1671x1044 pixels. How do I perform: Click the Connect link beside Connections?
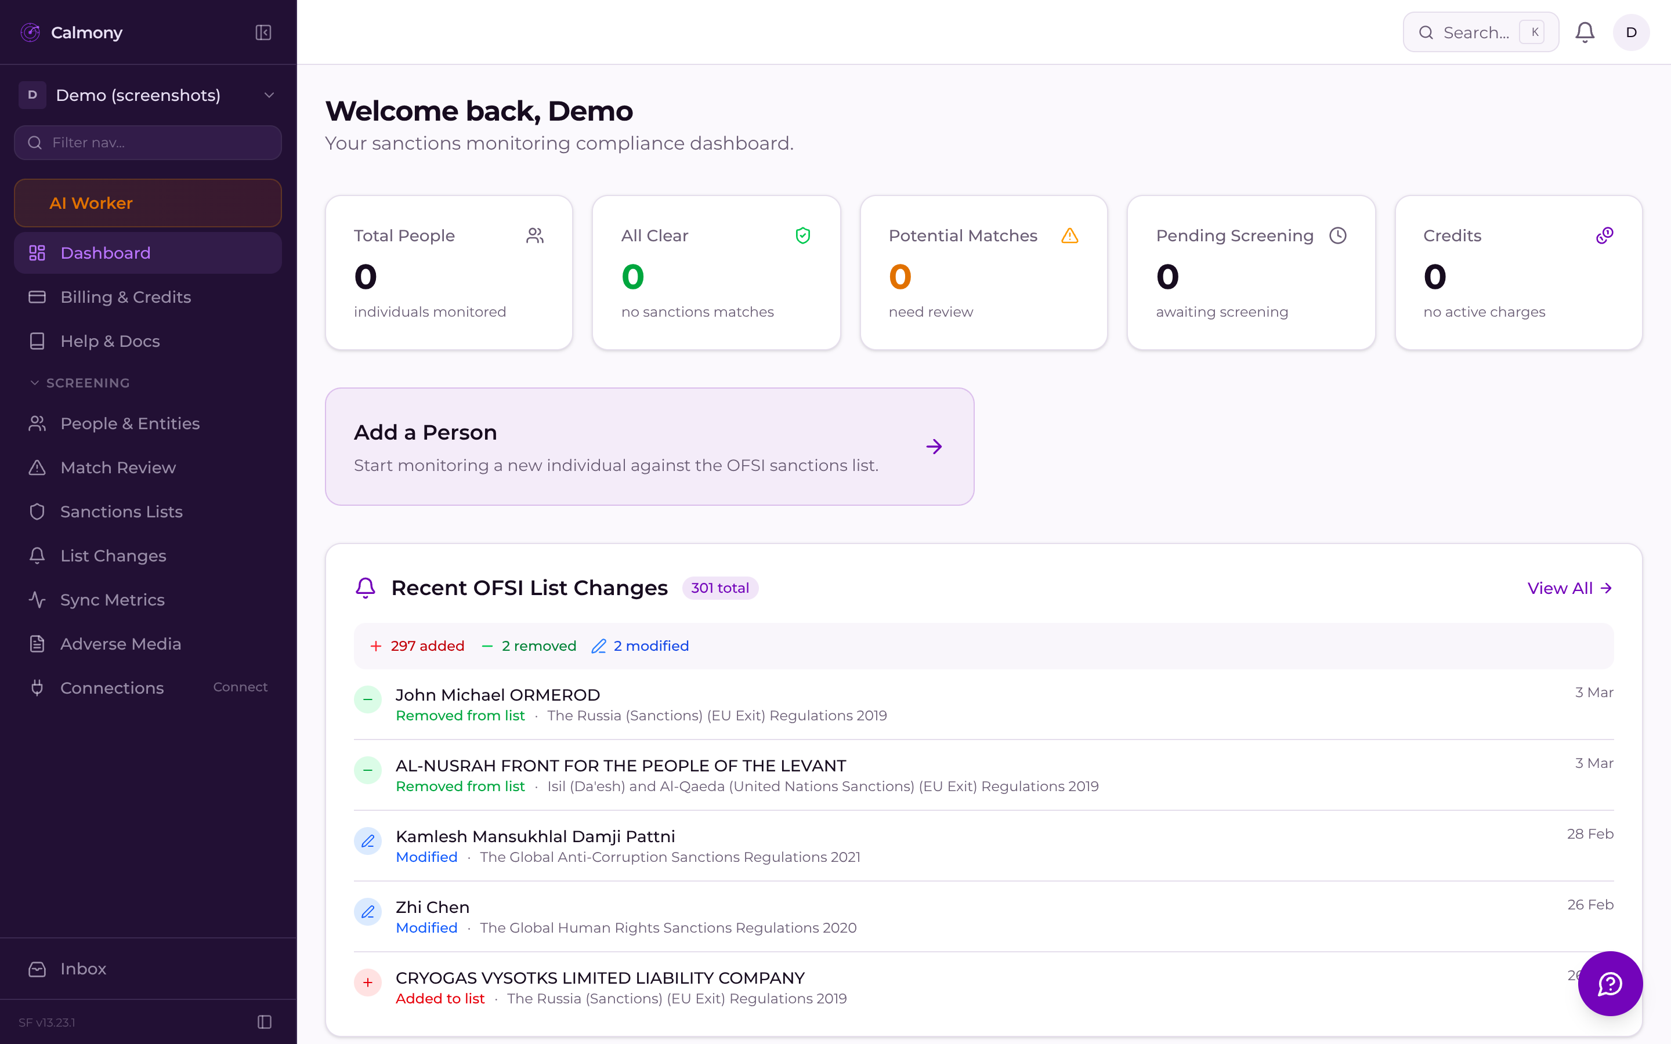(240, 687)
